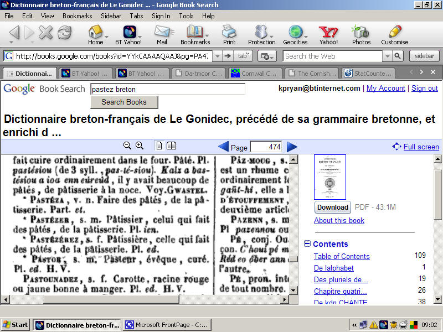Click the Photos toolbar icon

[360, 33]
